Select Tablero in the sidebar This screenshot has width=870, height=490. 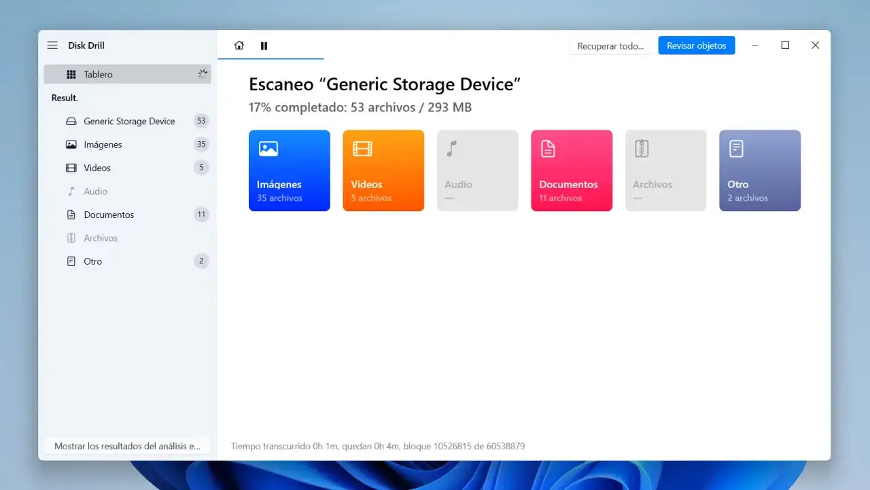pos(128,74)
